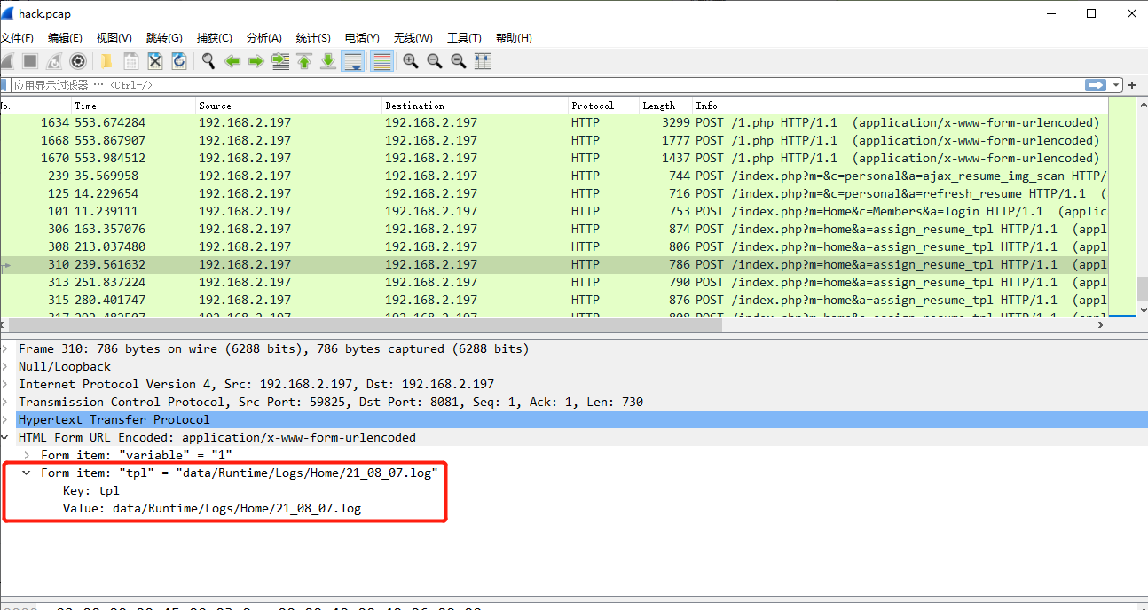Expand Hypertext Transfer Protocol node

pyautogui.click(x=5, y=419)
